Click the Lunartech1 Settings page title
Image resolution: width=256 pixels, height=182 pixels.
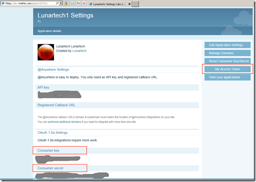click(x=65, y=15)
